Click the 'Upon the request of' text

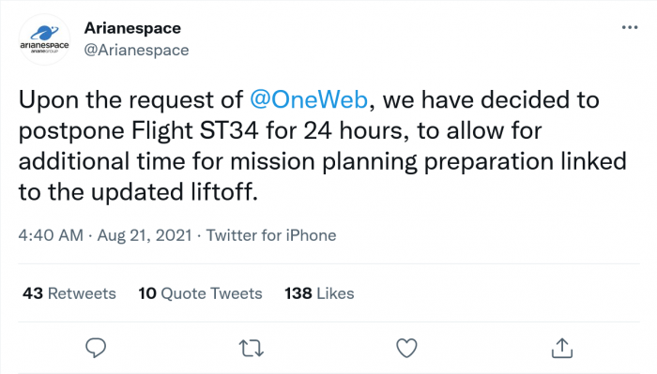click(130, 100)
